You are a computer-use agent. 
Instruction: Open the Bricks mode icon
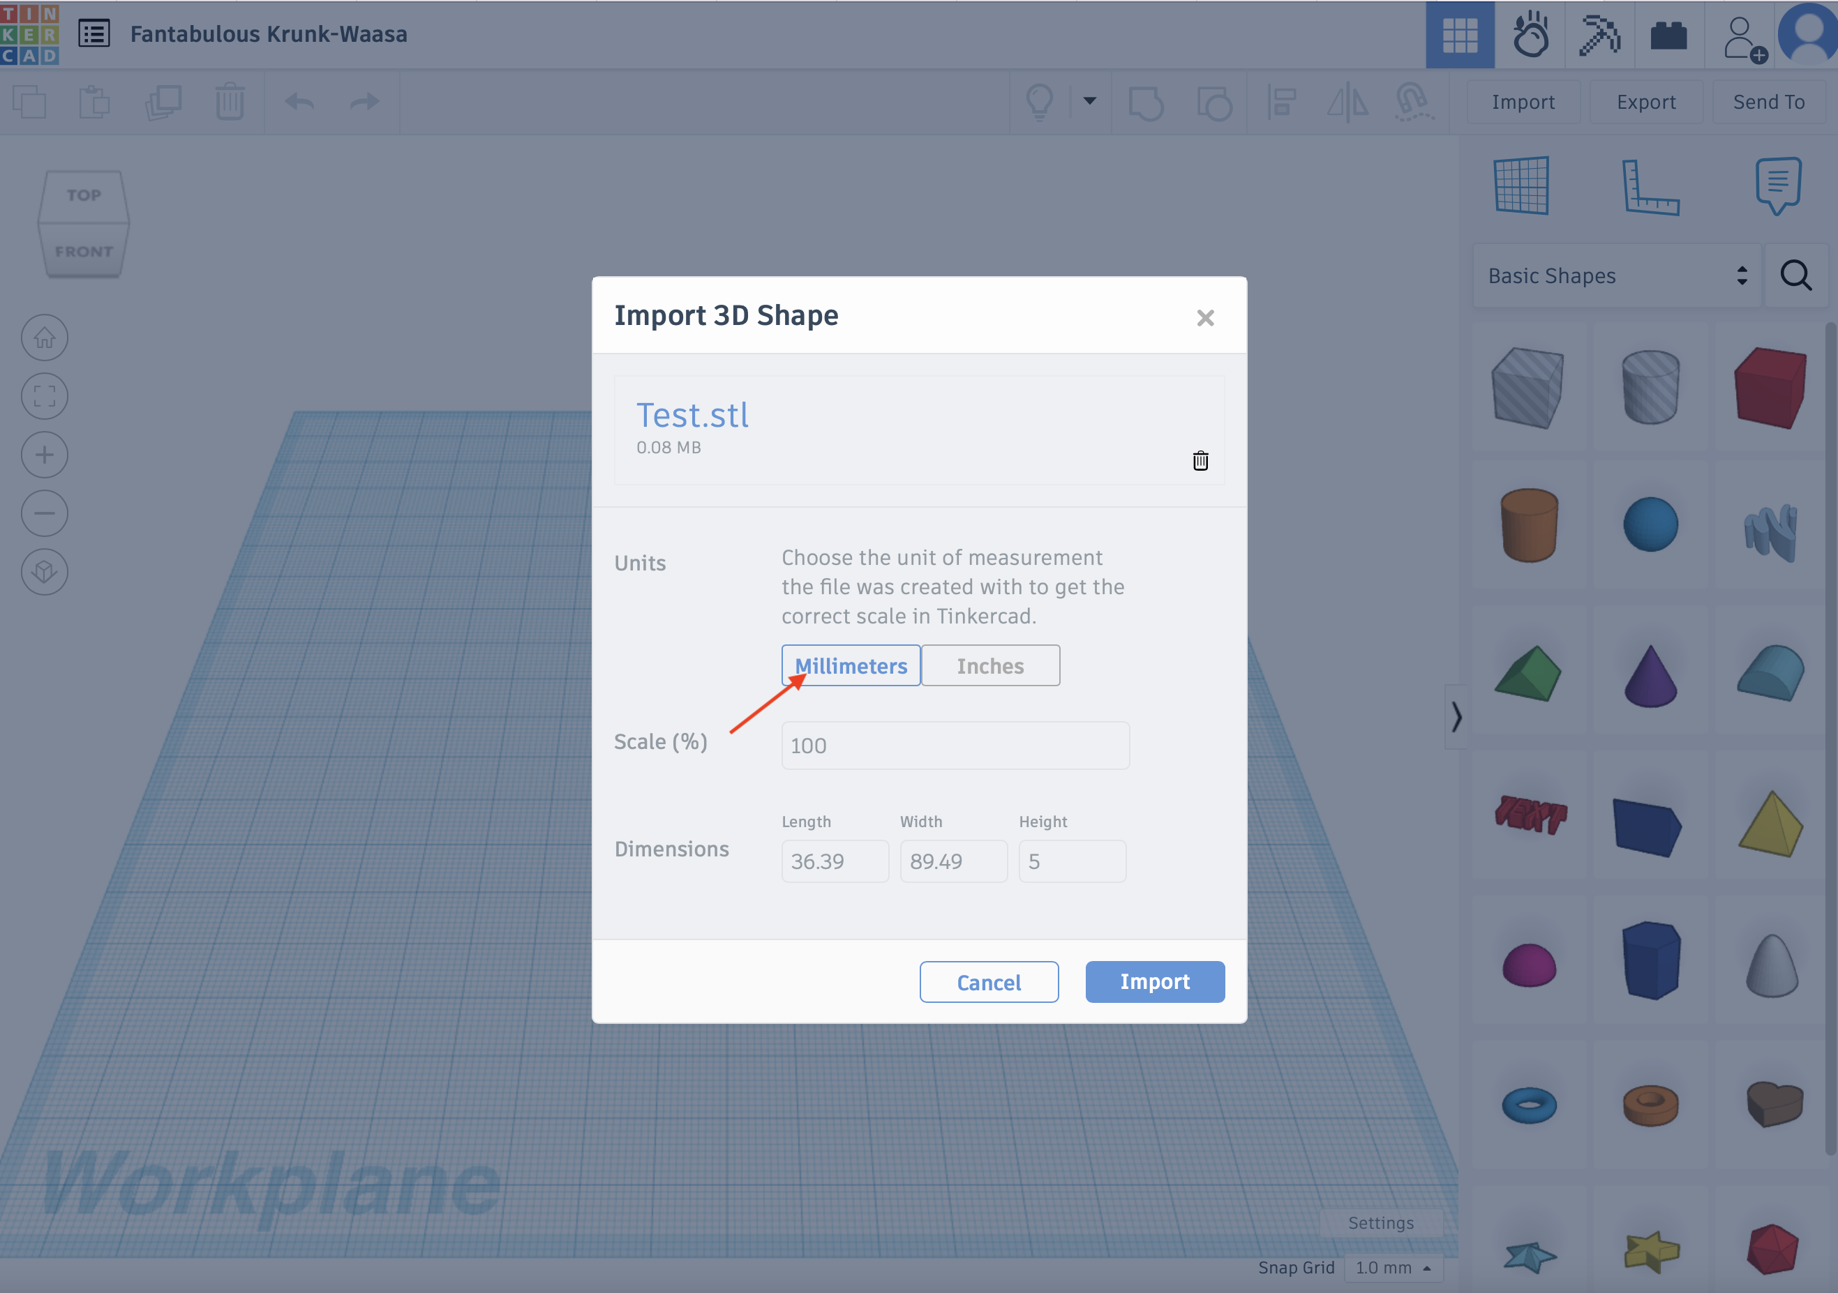pos(1668,35)
